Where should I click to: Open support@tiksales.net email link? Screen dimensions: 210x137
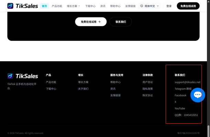pyautogui.click(x=188, y=82)
